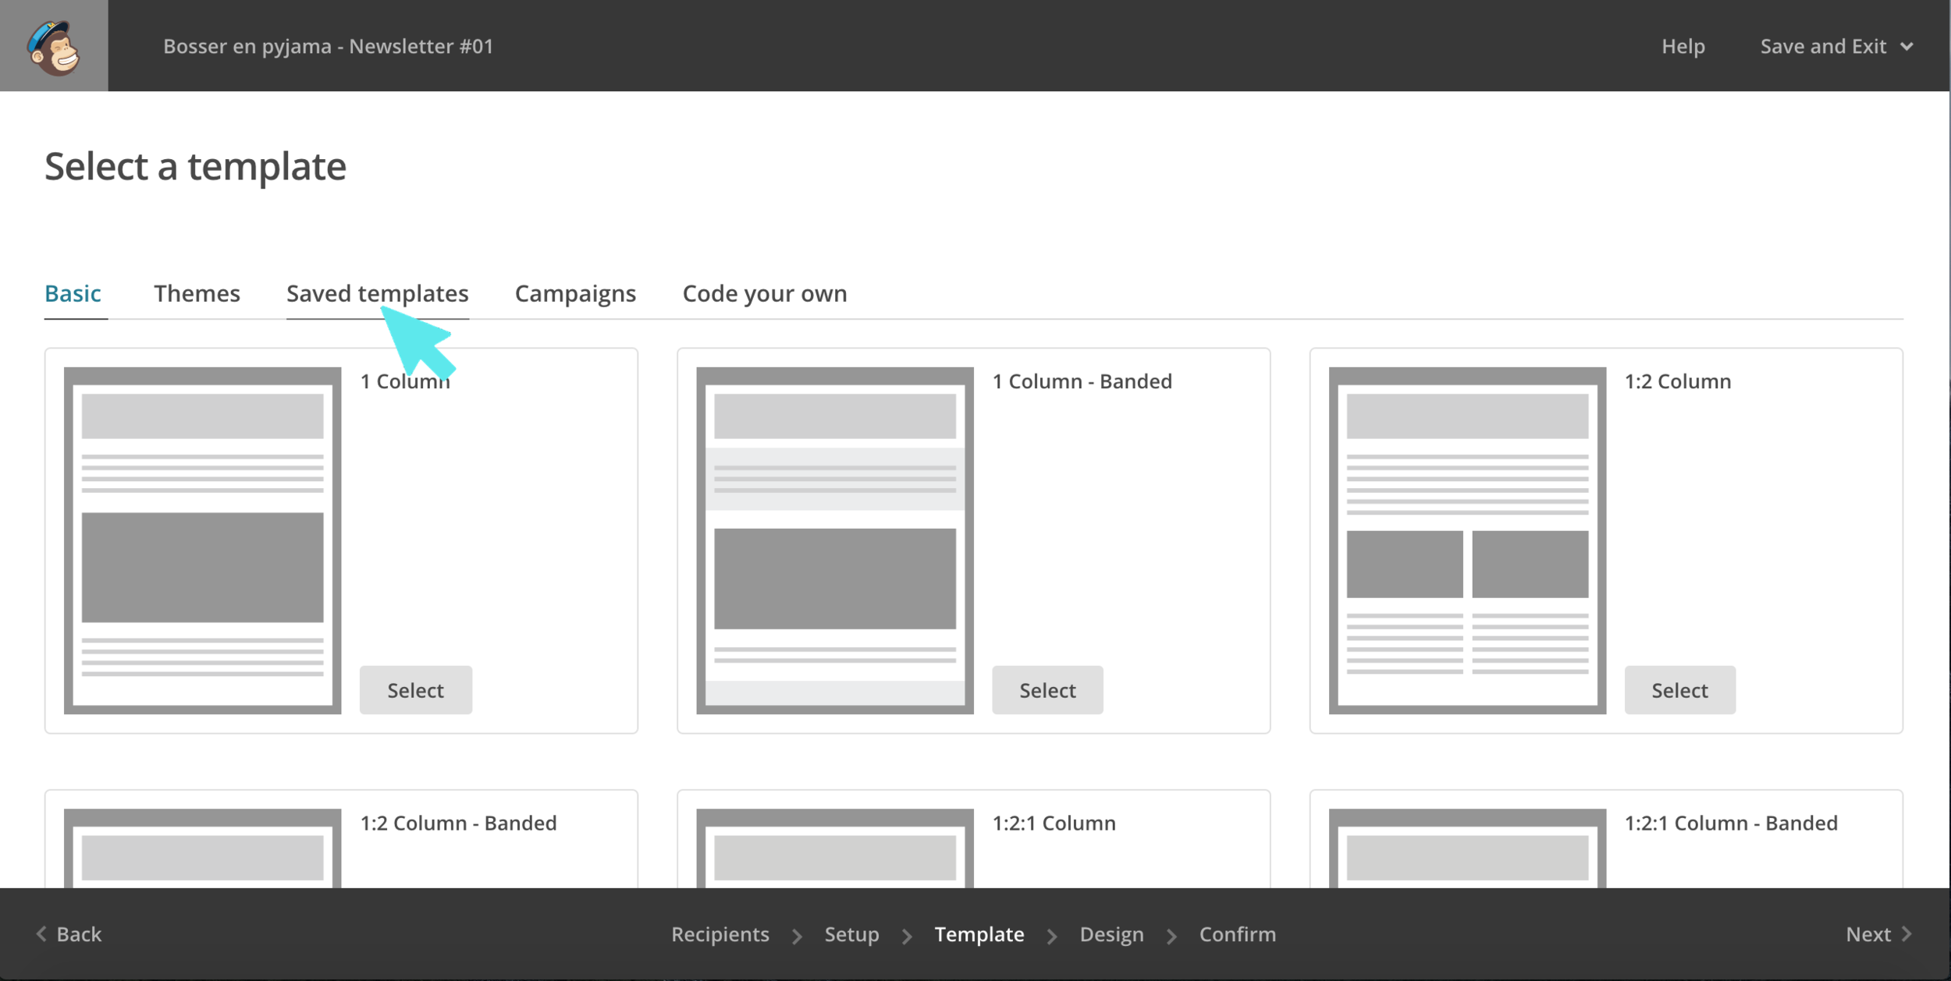Go to the Recipients step
The width and height of the screenshot is (1951, 981).
click(x=720, y=934)
